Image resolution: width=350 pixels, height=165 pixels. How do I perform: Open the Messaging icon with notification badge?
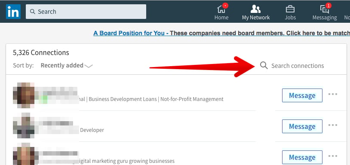tap(325, 9)
